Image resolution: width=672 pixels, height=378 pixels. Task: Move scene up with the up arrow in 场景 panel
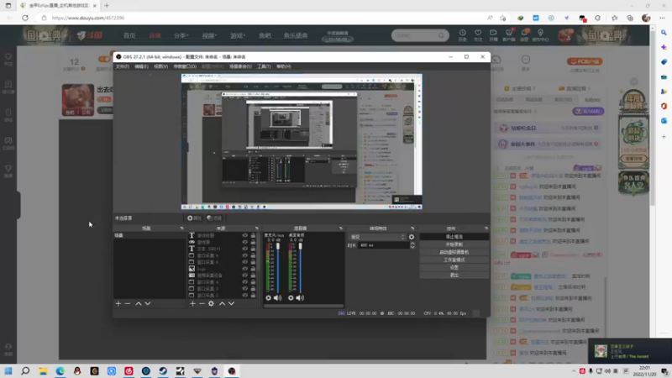pyautogui.click(x=139, y=303)
